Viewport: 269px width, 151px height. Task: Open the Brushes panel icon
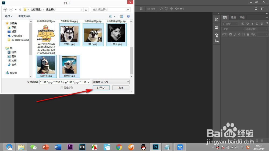click(x=217, y=35)
